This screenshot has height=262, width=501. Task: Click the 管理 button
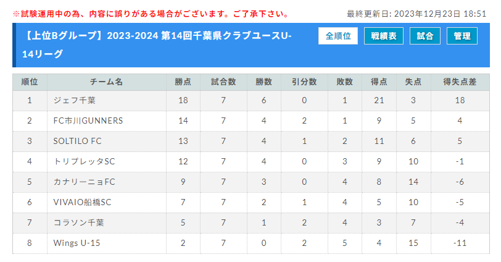tap(462, 36)
